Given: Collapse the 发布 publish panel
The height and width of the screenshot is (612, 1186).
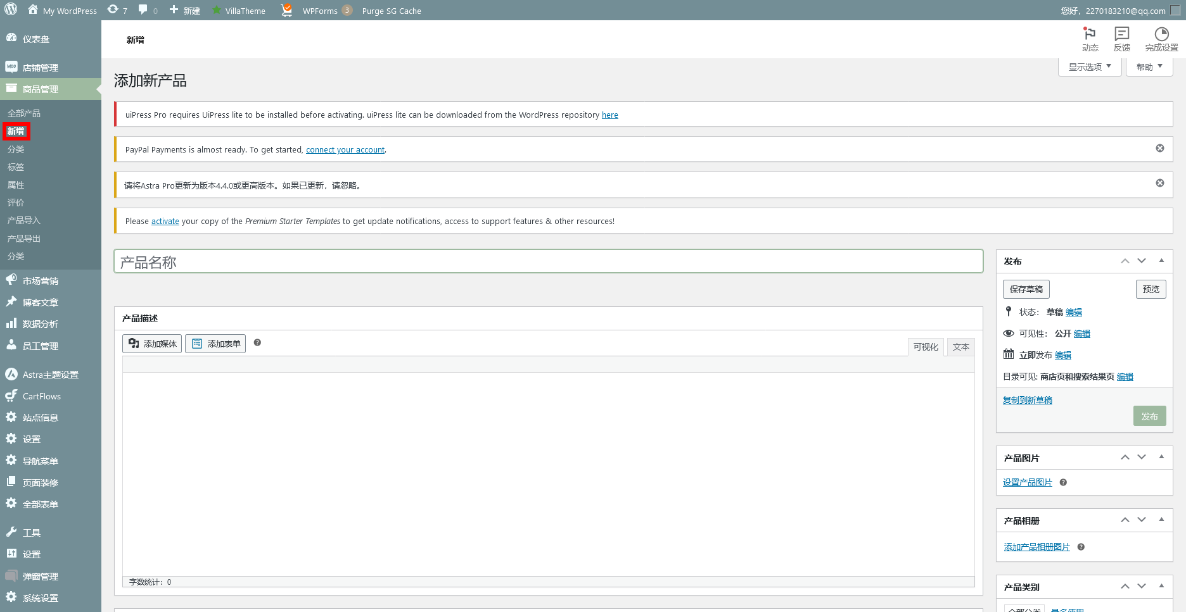Looking at the screenshot, I should tap(1161, 261).
